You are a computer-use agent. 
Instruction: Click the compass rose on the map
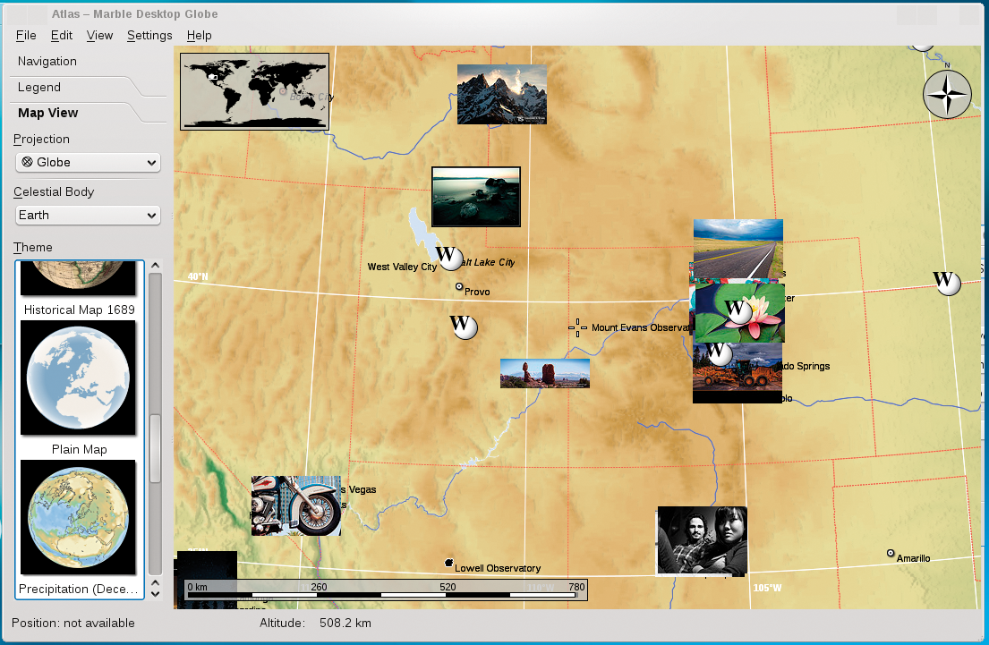pos(947,94)
